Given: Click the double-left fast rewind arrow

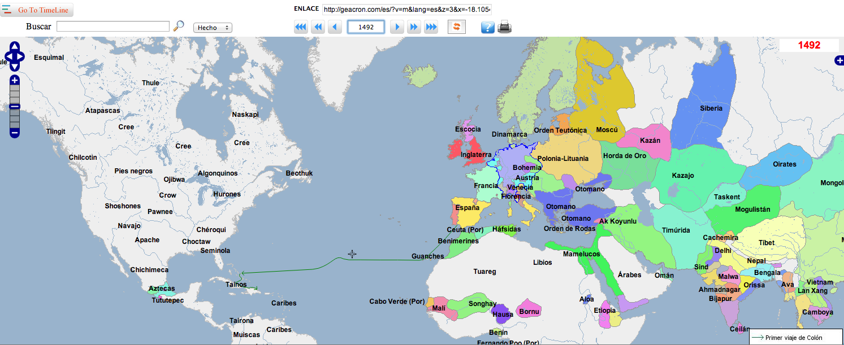Looking at the screenshot, I should tap(317, 26).
